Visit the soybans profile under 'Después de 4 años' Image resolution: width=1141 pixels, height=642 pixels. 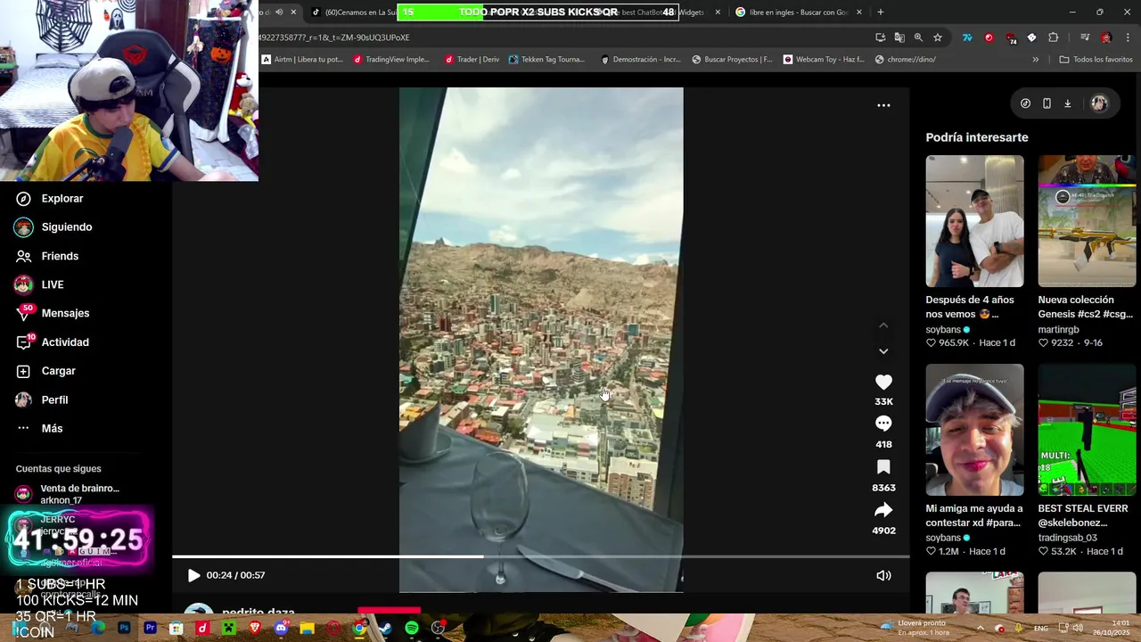(943, 330)
